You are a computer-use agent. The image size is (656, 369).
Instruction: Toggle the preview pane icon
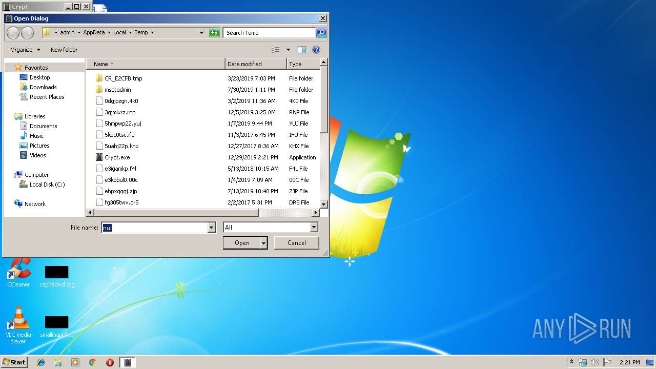pyautogui.click(x=302, y=50)
